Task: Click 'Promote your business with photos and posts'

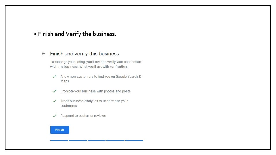Action: coord(95,91)
